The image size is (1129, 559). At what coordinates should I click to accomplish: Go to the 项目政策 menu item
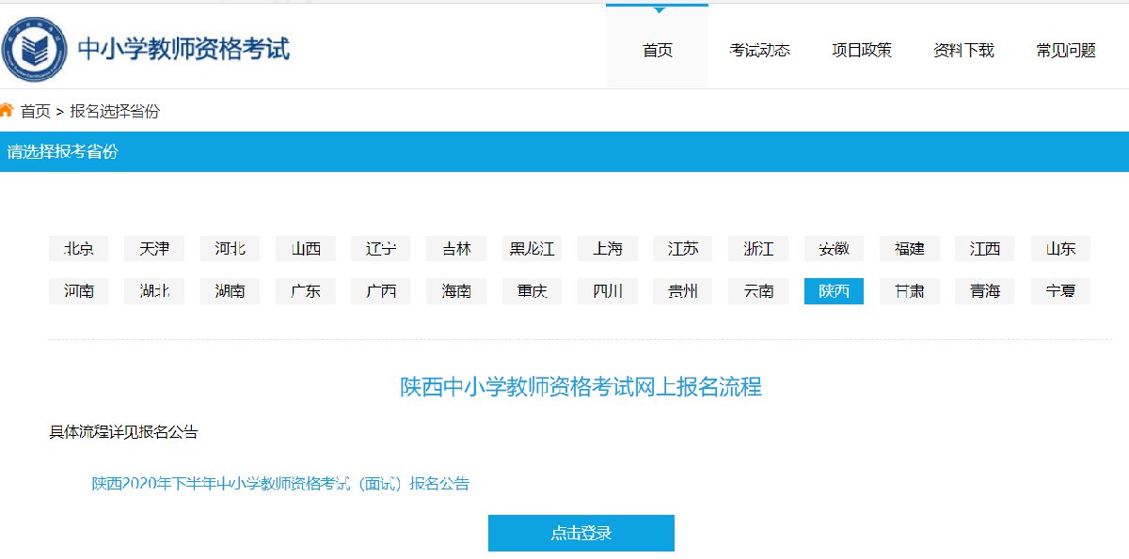tap(861, 51)
